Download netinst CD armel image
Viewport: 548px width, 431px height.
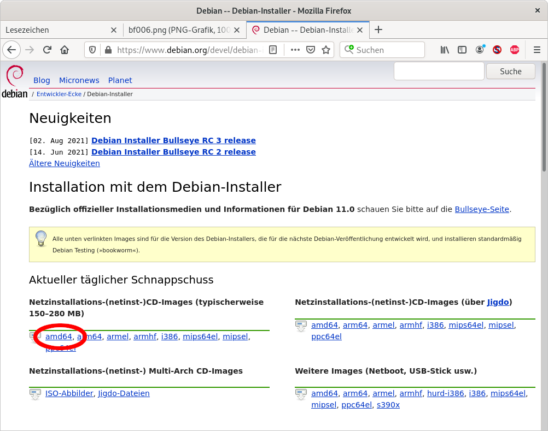[118, 336]
